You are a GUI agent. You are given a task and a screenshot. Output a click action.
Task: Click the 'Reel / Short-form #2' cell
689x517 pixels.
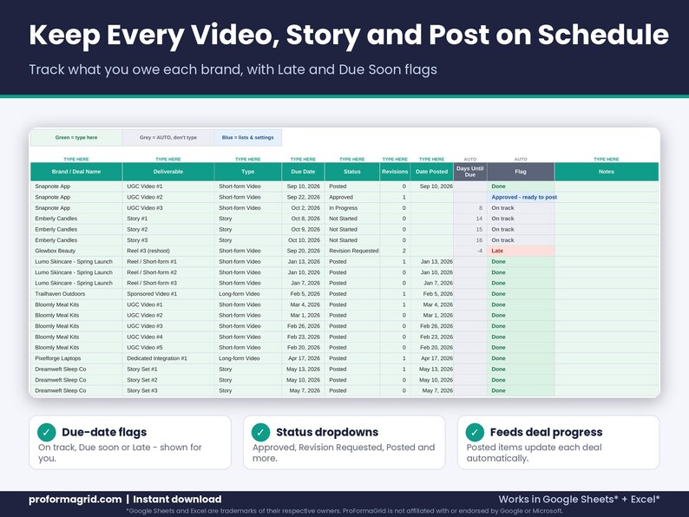(168, 272)
